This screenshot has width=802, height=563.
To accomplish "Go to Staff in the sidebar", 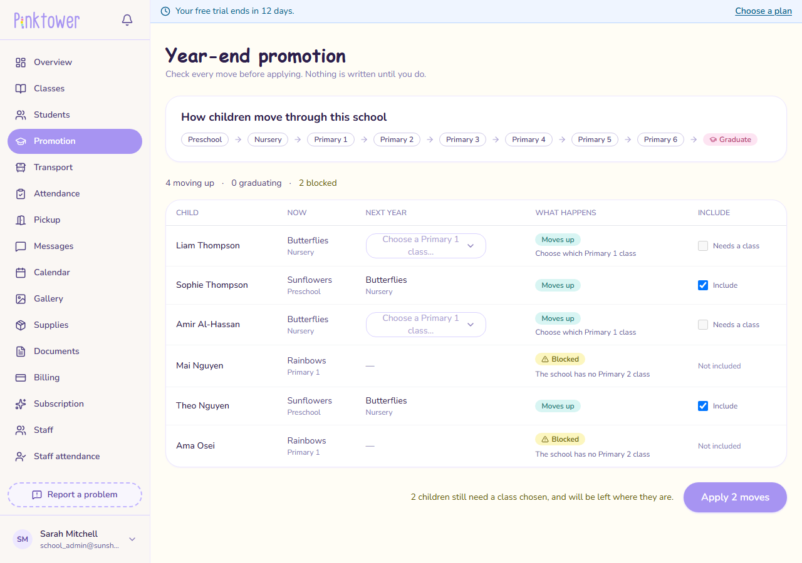I will click(75, 430).
